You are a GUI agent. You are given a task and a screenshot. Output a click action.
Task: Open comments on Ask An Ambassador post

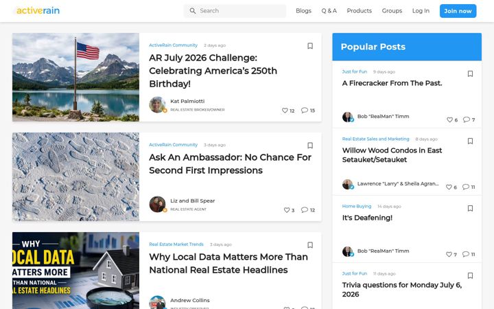pyautogui.click(x=305, y=209)
